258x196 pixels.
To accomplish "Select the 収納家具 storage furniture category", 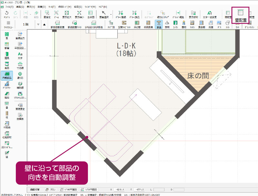I will pos(148,24).
